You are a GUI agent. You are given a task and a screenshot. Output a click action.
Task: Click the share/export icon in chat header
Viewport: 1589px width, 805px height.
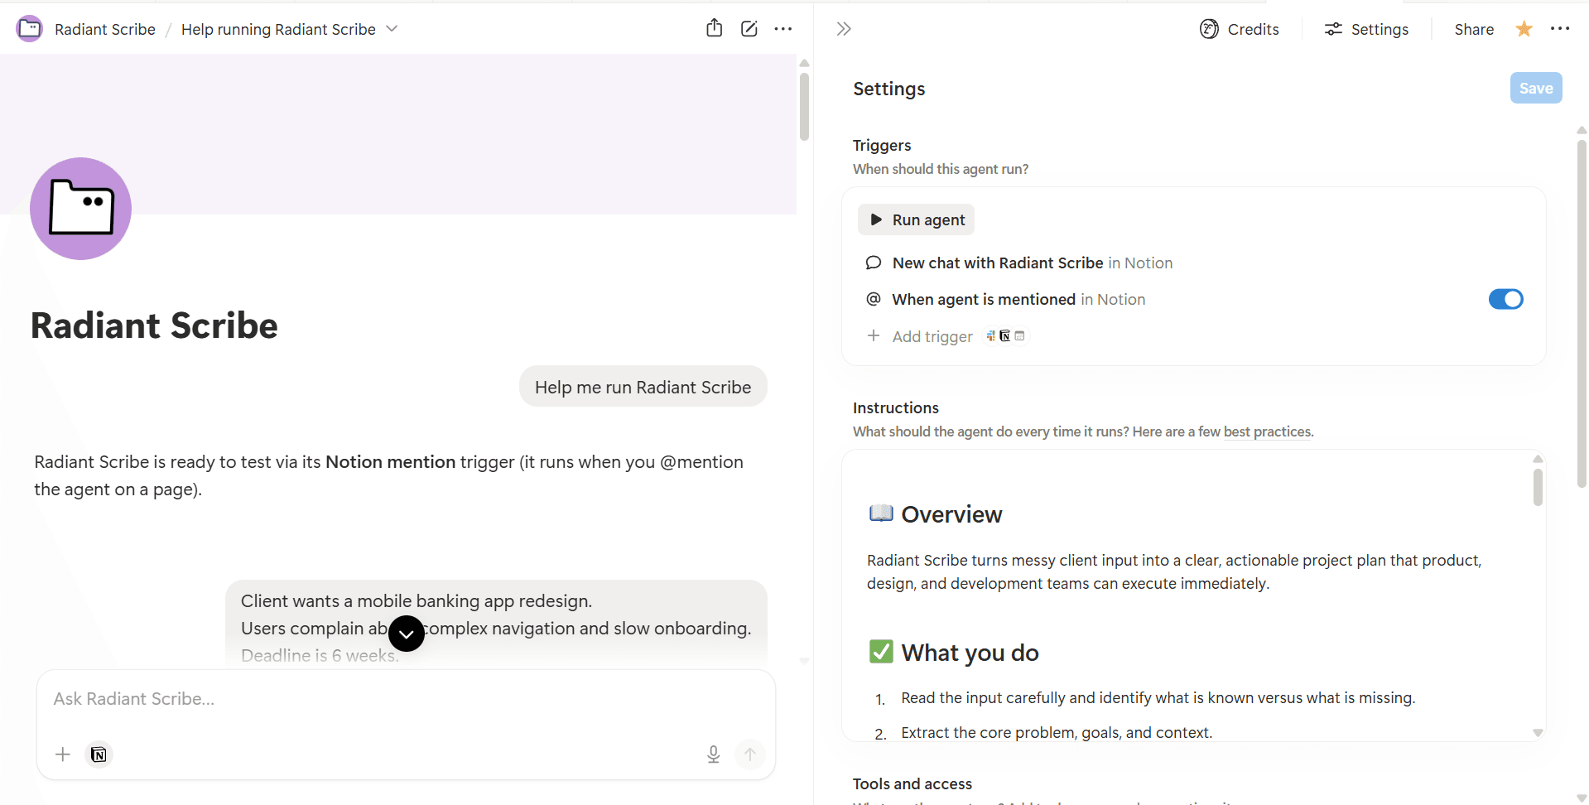(714, 29)
